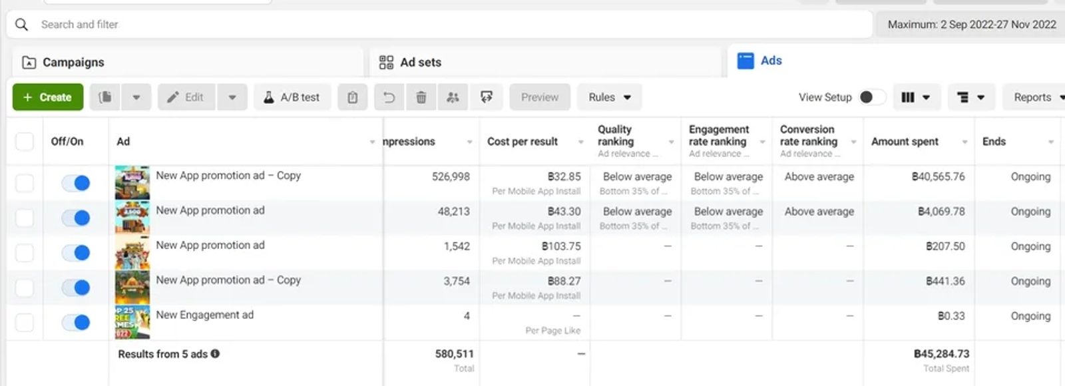Expand the columns layout dropdown
The width and height of the screenshot is (1065, 386).
tap(915, 97)
